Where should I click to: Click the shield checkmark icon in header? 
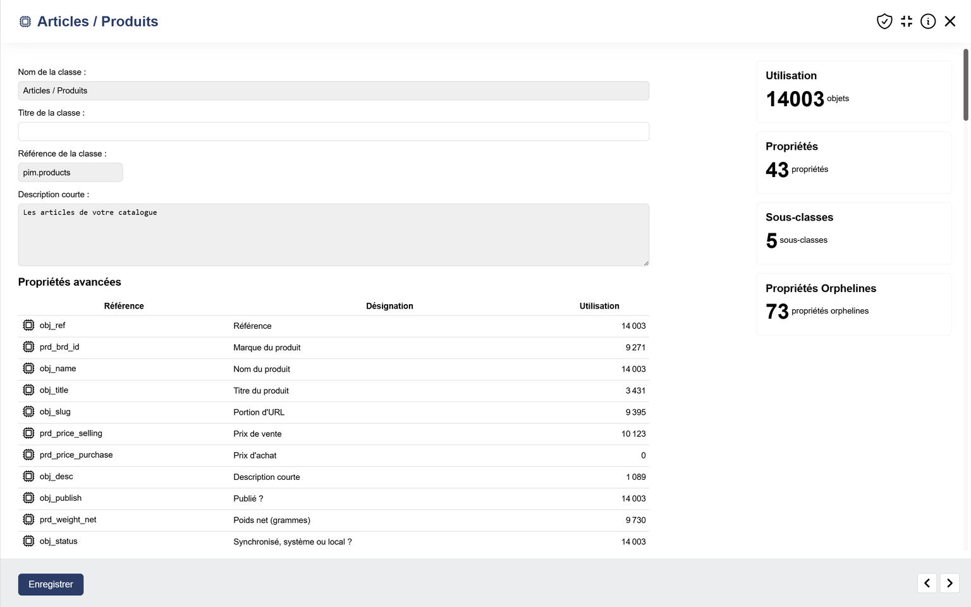pos(884,21)
